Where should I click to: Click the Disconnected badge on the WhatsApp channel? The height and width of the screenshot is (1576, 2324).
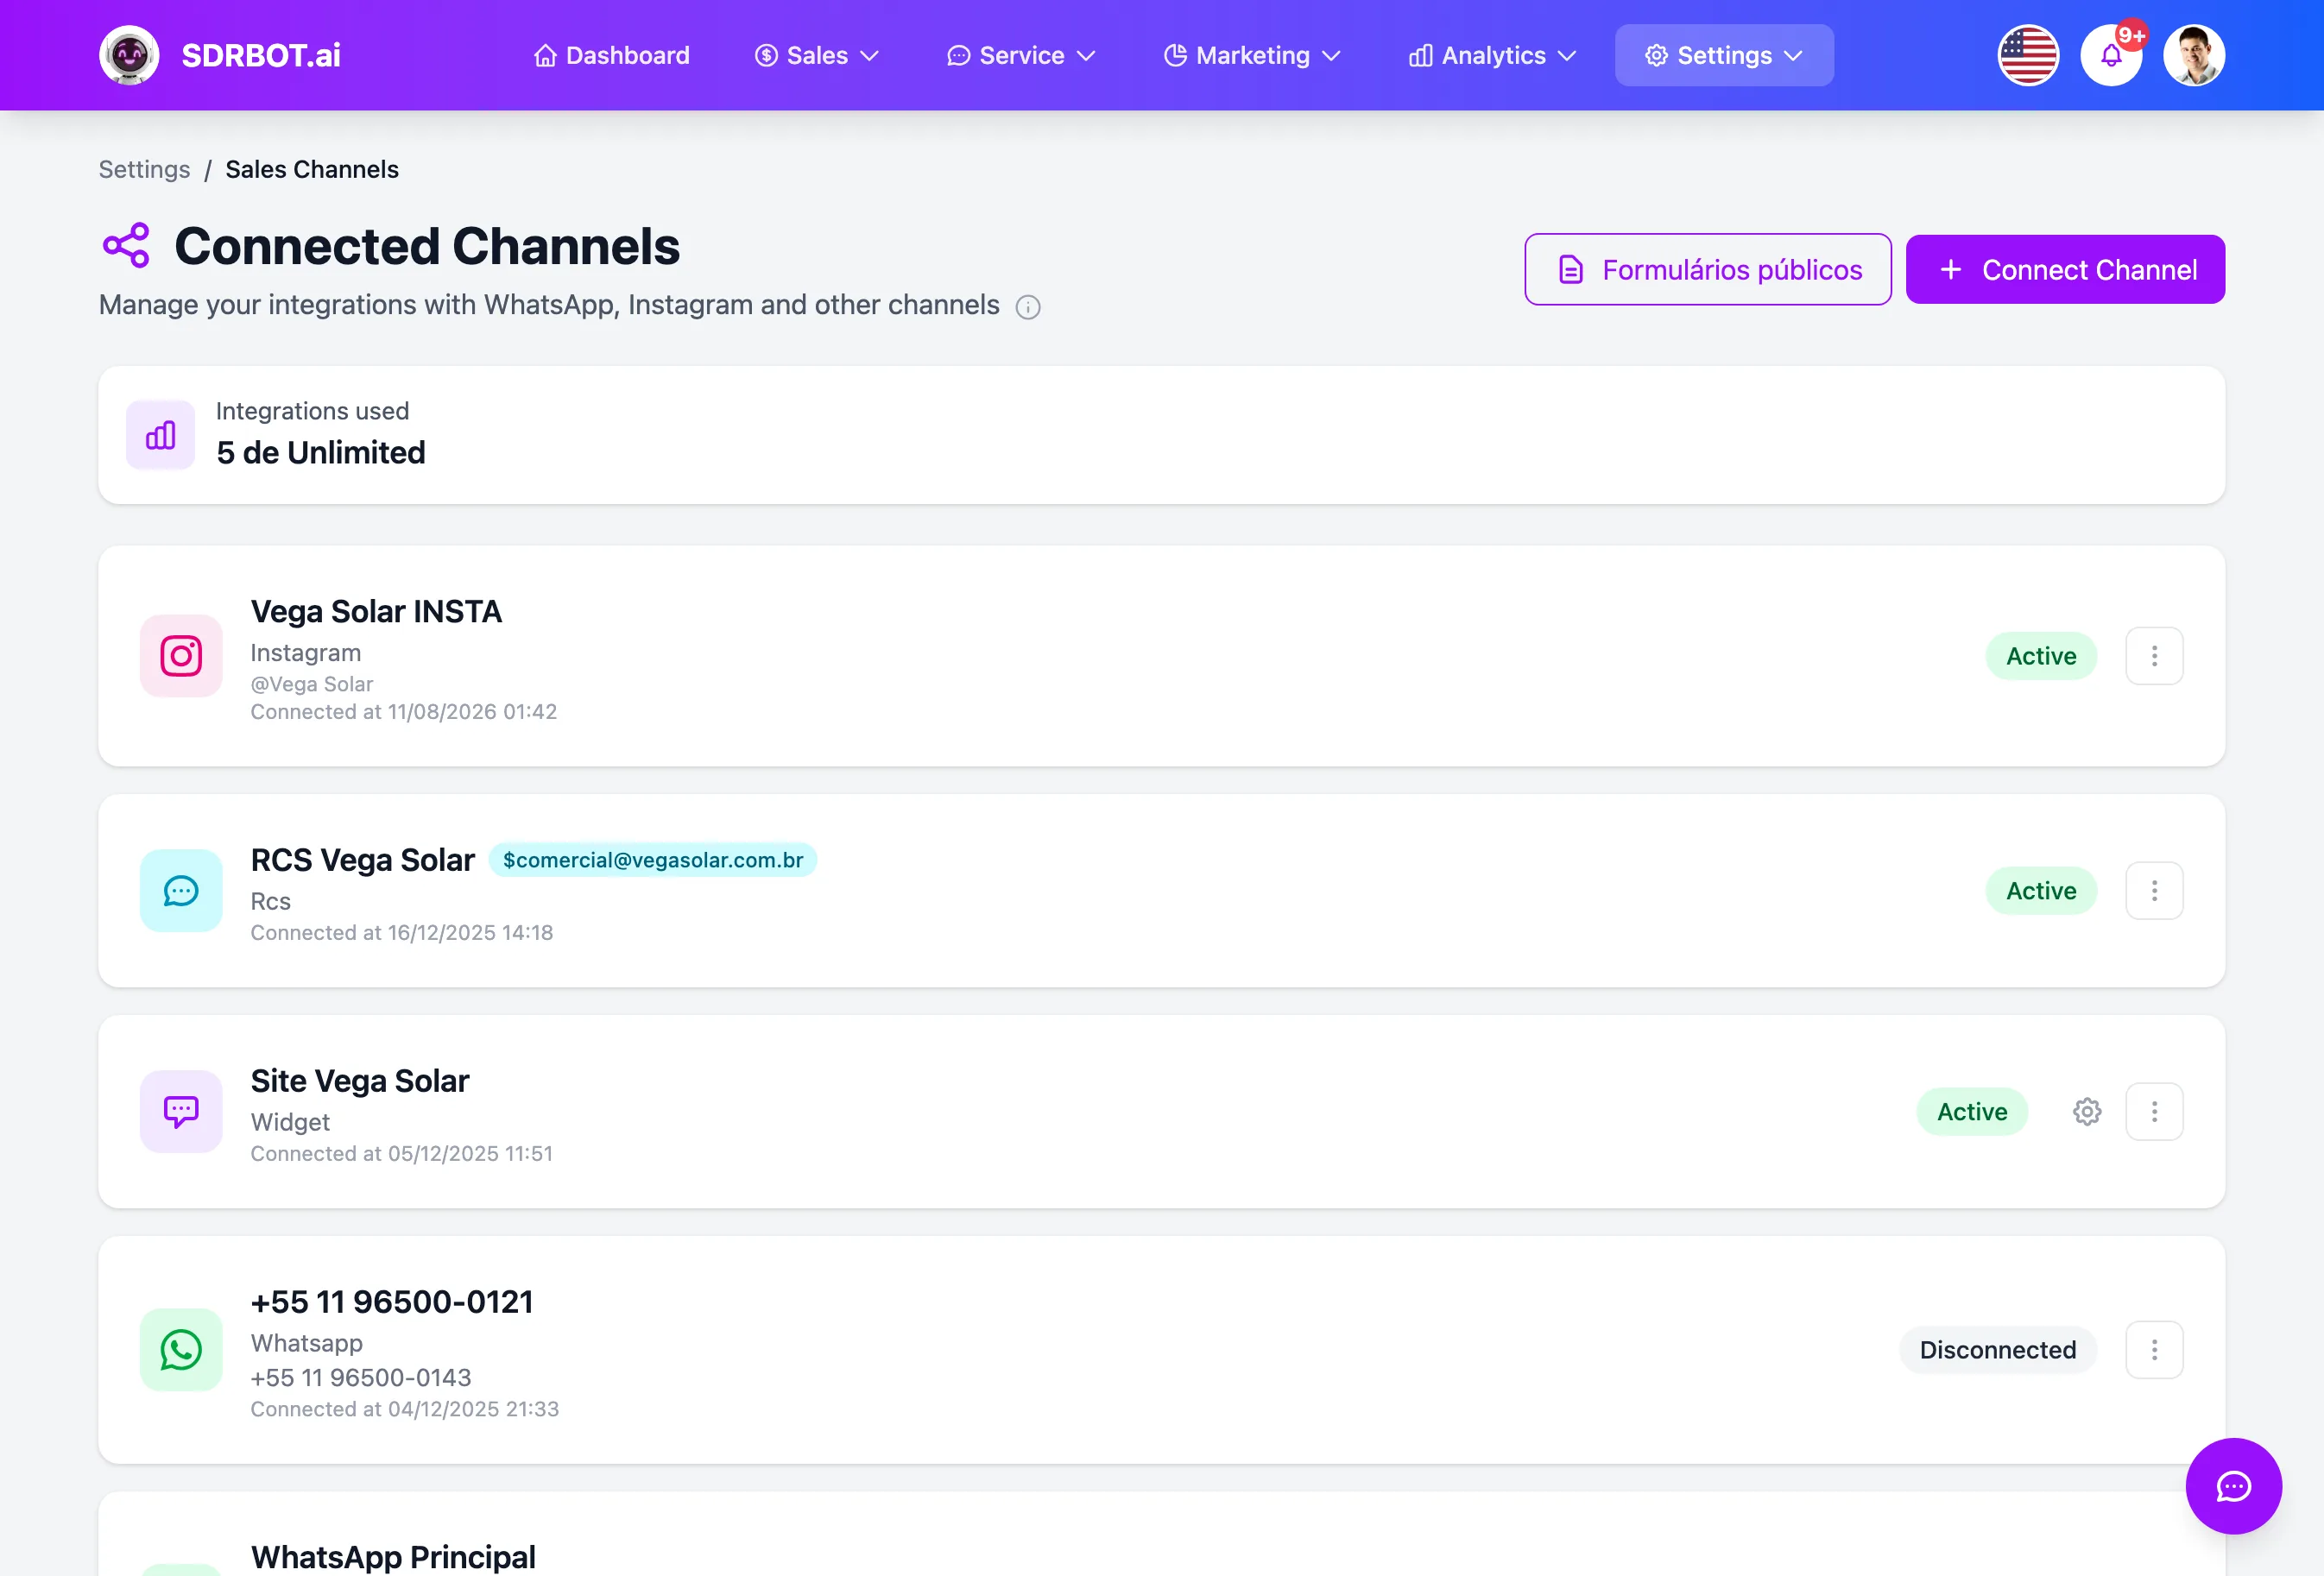(1998, 1350)
